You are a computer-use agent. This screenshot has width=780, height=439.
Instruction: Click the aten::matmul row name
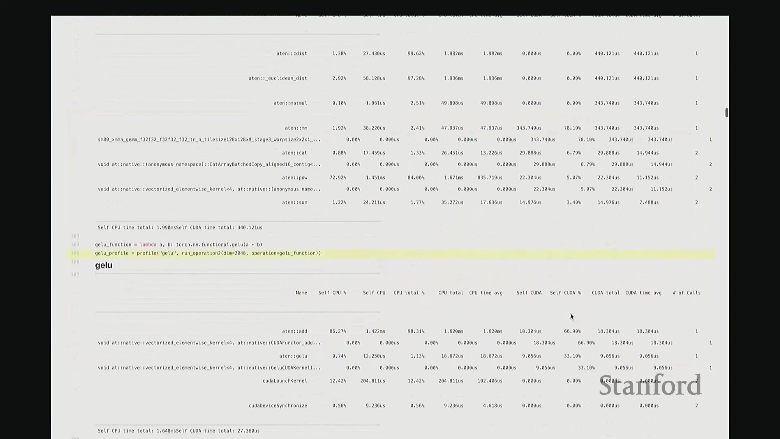(x=290, y=103)
